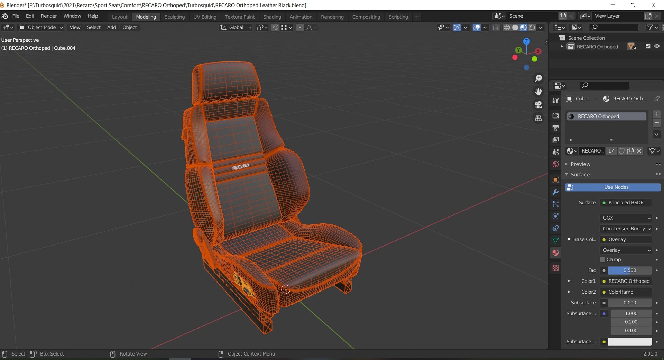Open the Scene properties tab

click(x=555, y=152)
